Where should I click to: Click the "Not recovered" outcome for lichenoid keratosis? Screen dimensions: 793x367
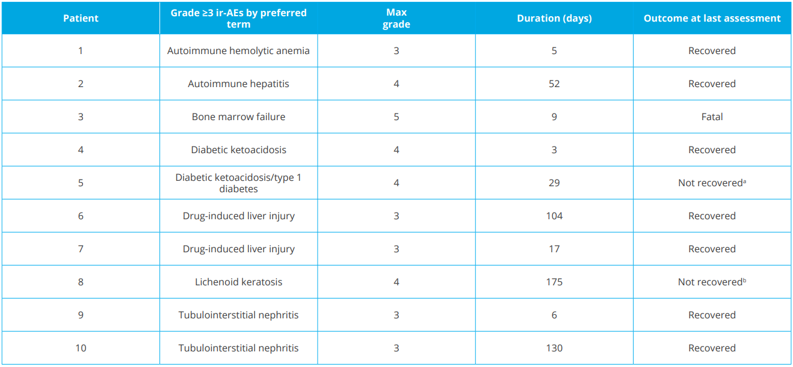point(710,282)
